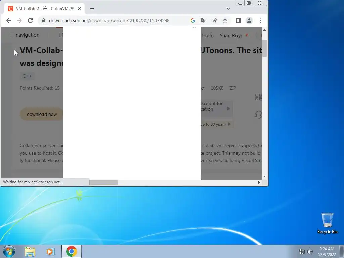Open the navigation hamburger menu
The image size is (344, 258).
[x=12, y=35]
